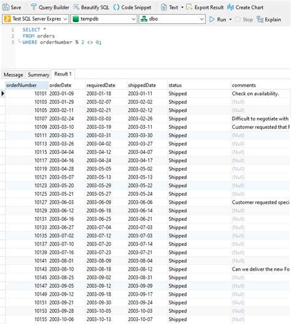The width and height of the screenshot is (291, 324).
Task: Click Beautify SQL label
Action: click(x=95, y=7)
